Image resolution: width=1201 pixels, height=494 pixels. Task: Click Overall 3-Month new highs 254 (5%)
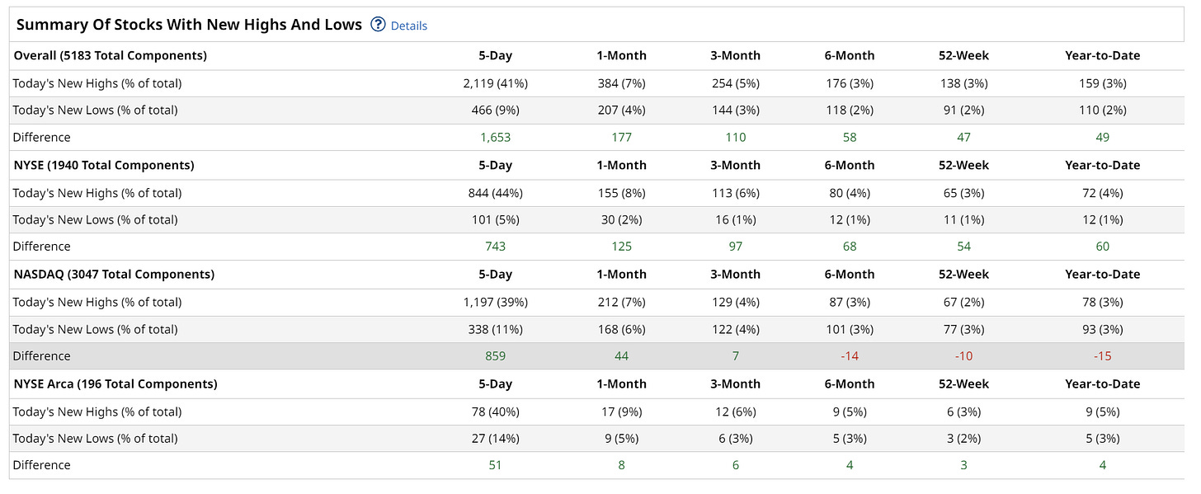(x=736, y=83)
